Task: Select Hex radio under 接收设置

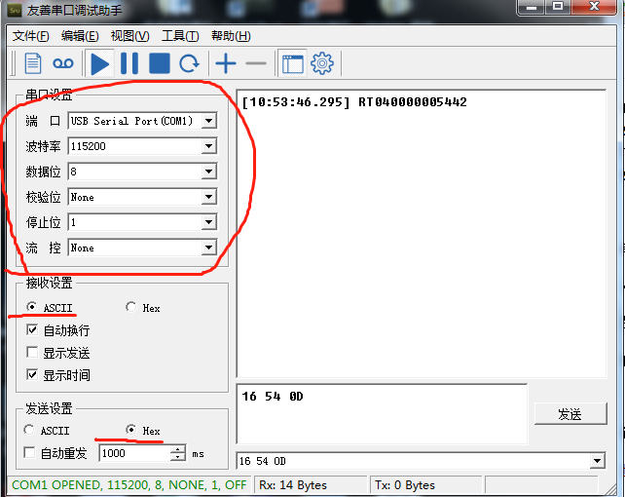Action: coord(131,308)
